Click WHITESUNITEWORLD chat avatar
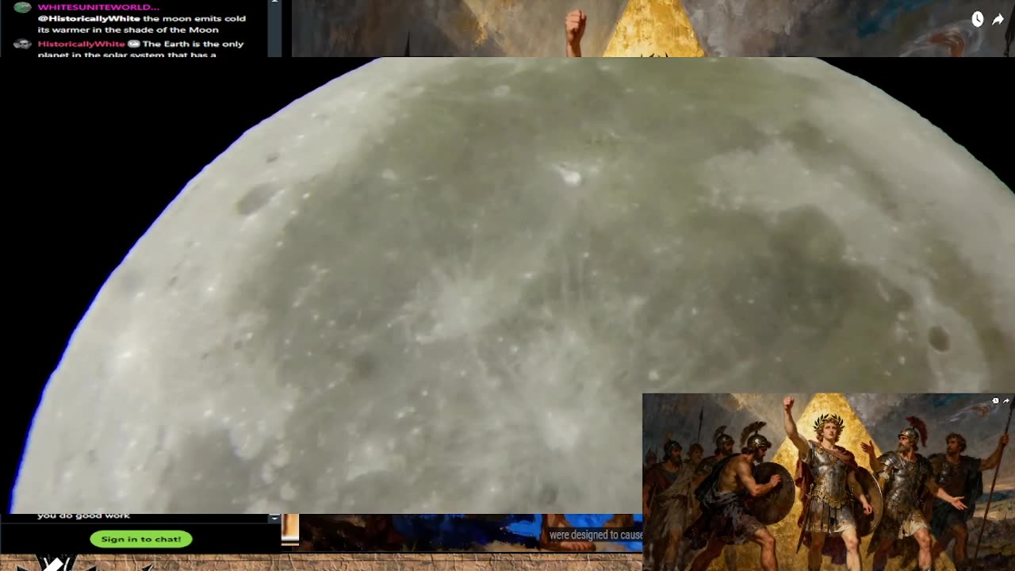This screenshot has height=571, width=1015. 22,7
